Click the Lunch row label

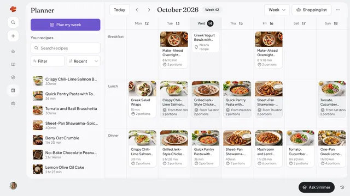[x=113, y=86]
